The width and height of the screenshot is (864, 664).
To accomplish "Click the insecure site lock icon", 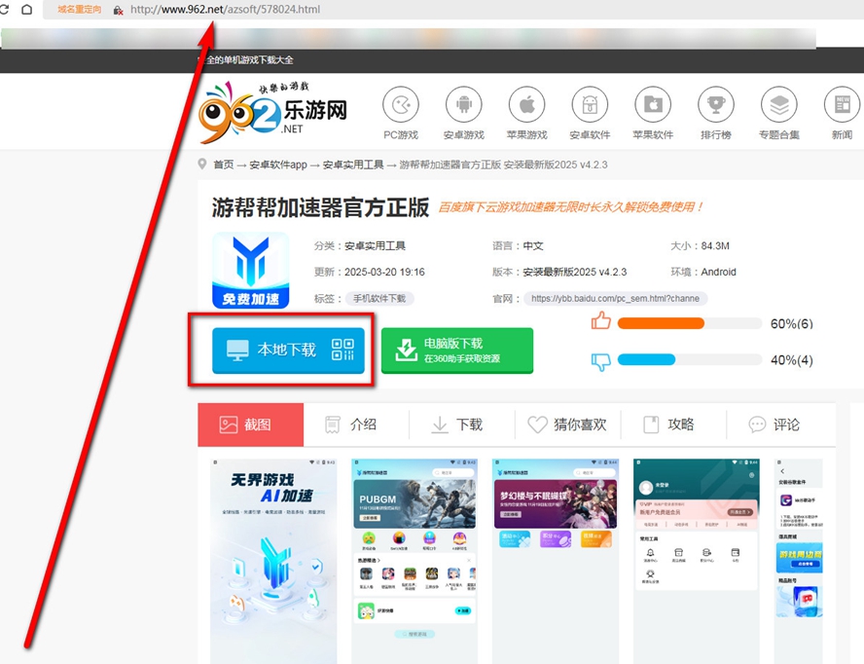I will pos(118,10).
